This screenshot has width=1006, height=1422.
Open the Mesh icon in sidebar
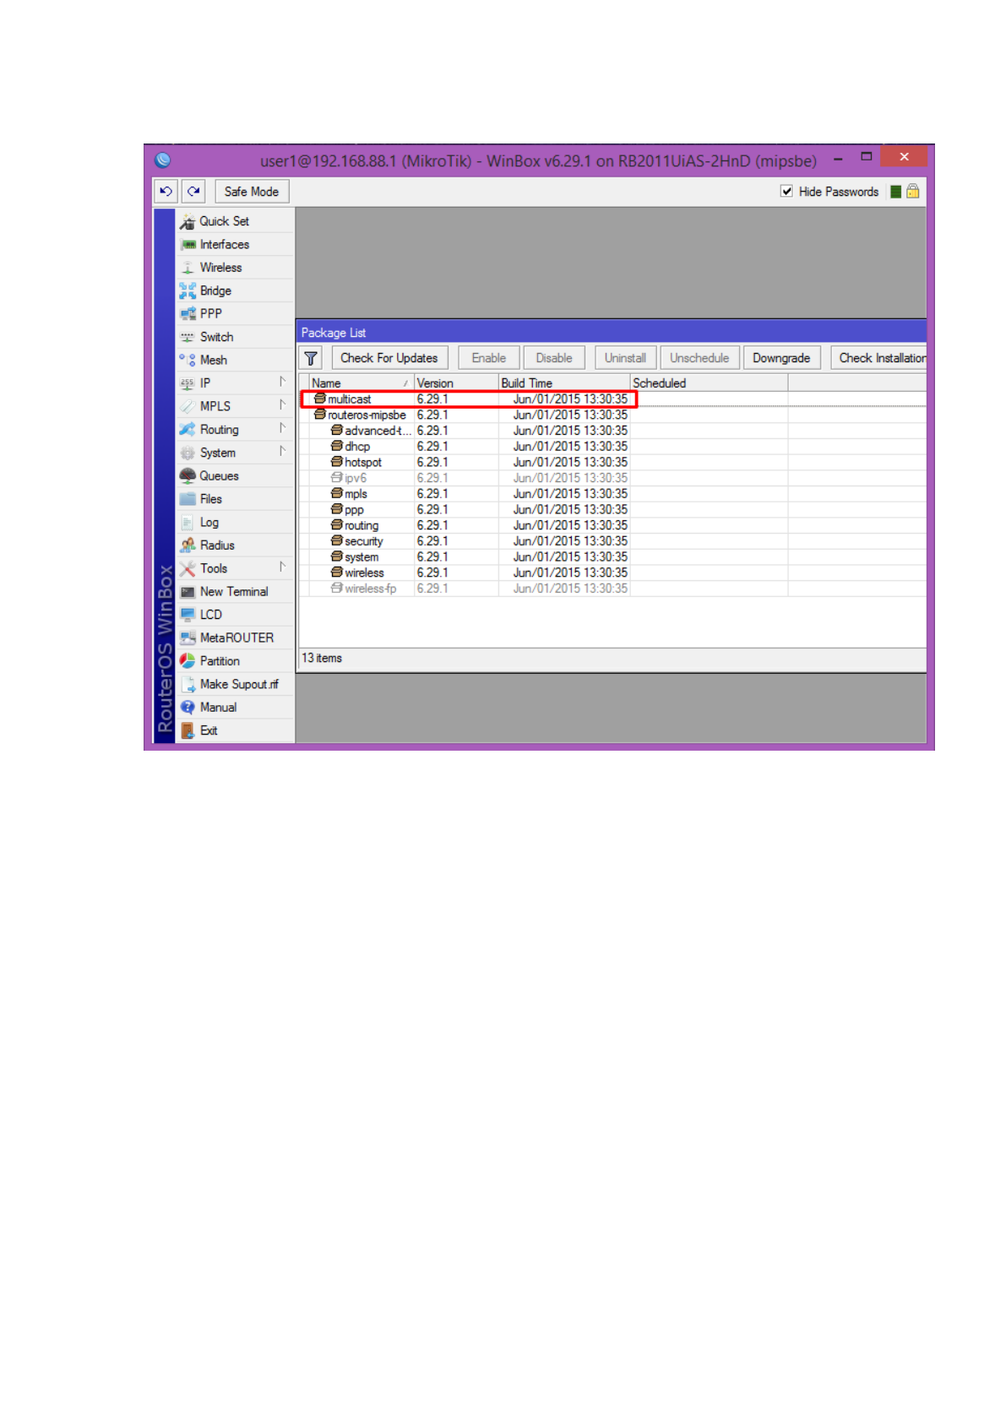click(188, 361)
